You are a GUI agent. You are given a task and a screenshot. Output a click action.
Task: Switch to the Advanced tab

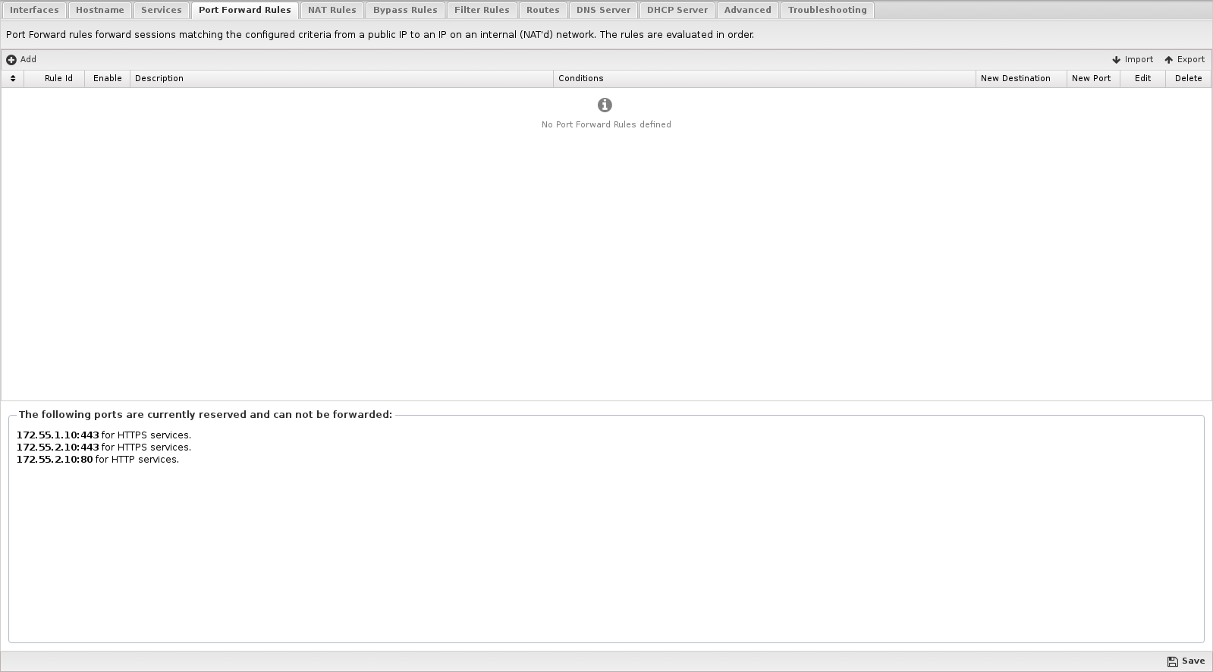click(x=748, y=10)
